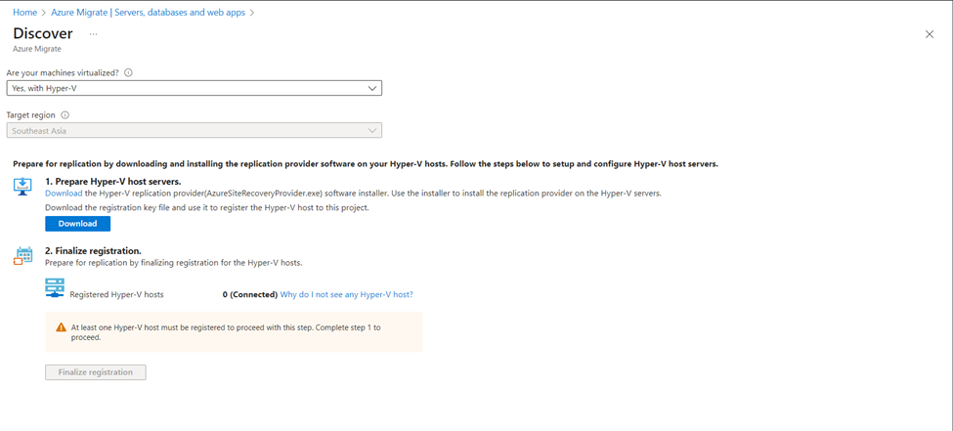Screen dimensions: 953x431
Task: Click the '1. Prepare Hyper-V host servers.' heading
Action: pos(113,181)
